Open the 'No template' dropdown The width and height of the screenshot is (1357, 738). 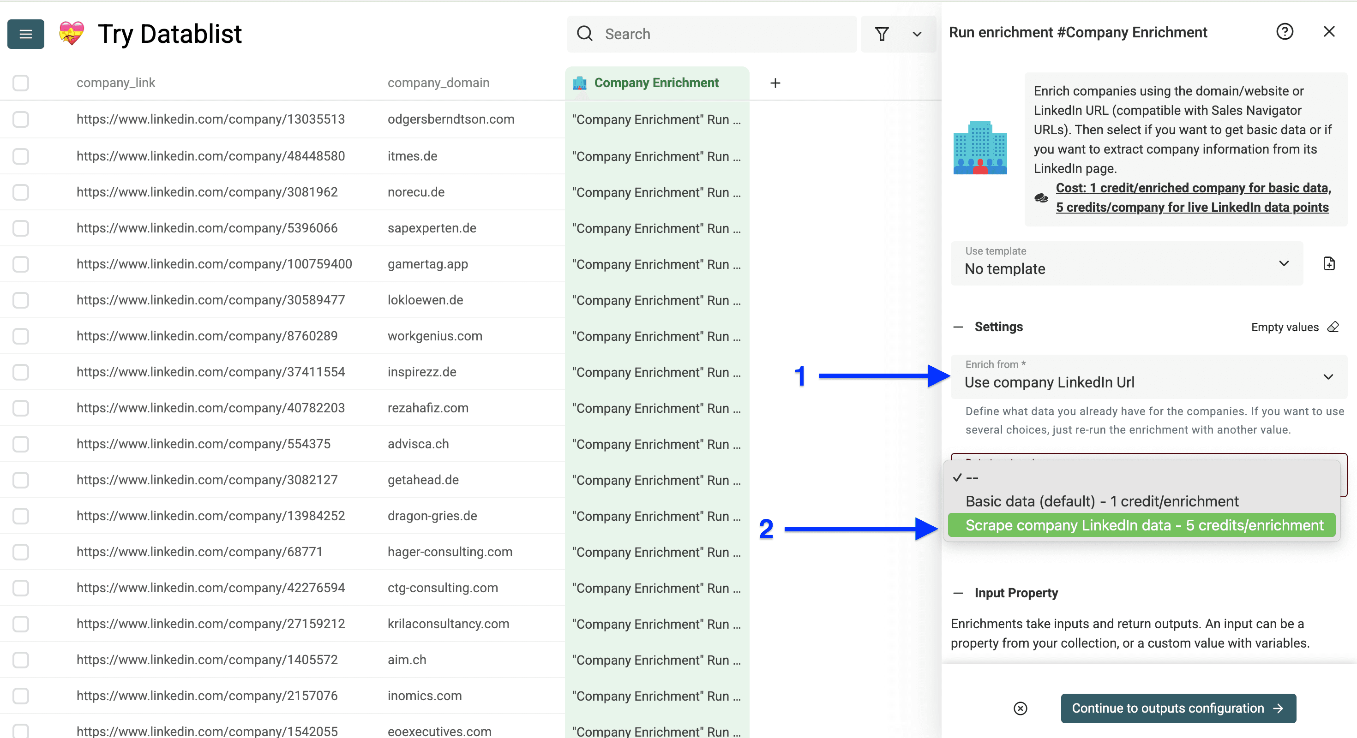(x=1127, y=263)
